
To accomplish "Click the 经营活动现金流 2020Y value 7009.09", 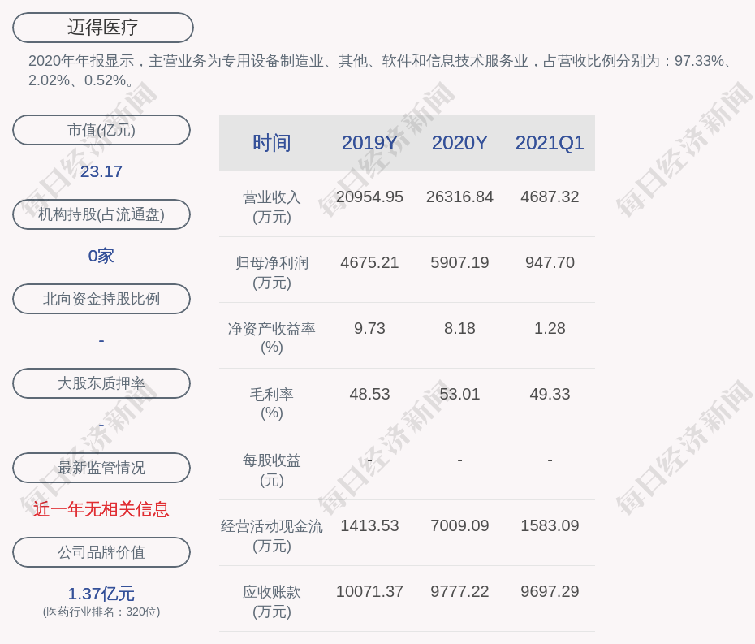I will point(459,526).
